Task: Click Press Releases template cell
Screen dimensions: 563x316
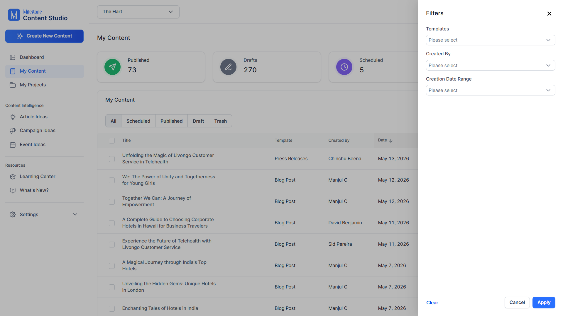Action: pos(291,159)
